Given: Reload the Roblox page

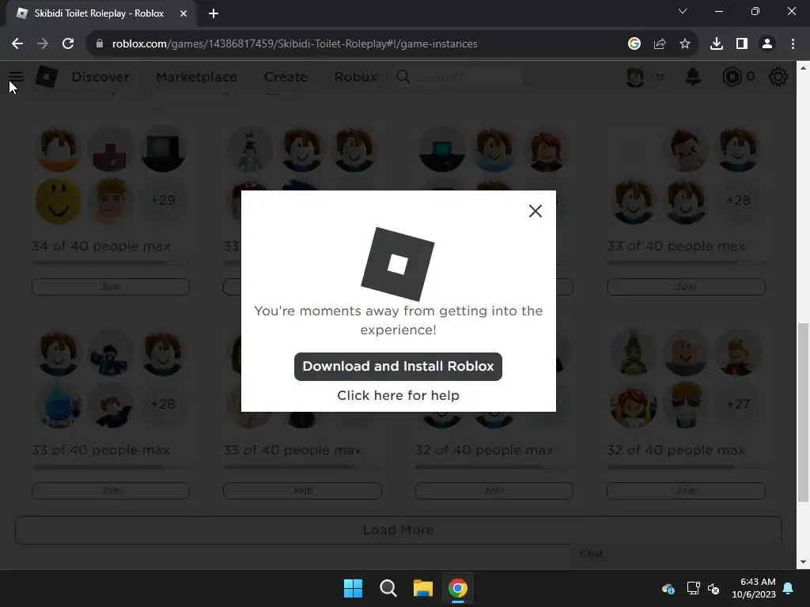Looking at the screenshot, I should pyautogui.click(x=68, y=43).
